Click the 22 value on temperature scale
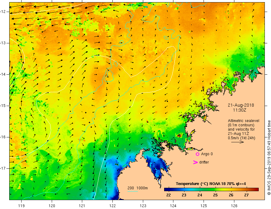This screenshot has width=271, height=209. pos(168,195)
